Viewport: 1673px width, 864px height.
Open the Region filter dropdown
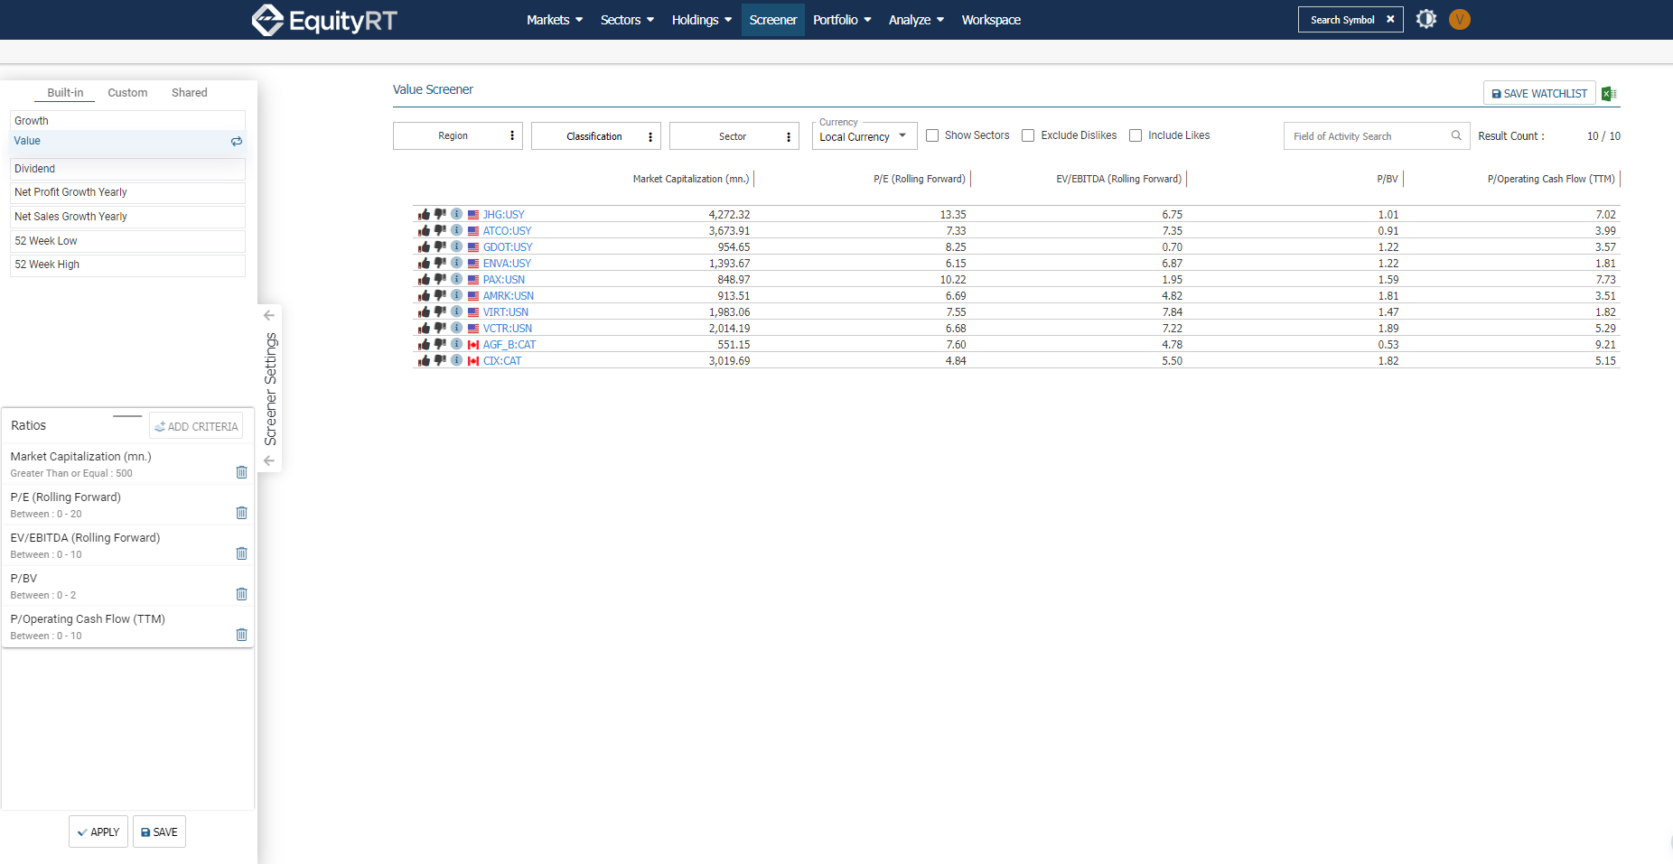[x=458, y=136]
